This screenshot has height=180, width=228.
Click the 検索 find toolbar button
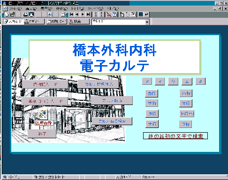pyautogui.click(x=79, y=22)
